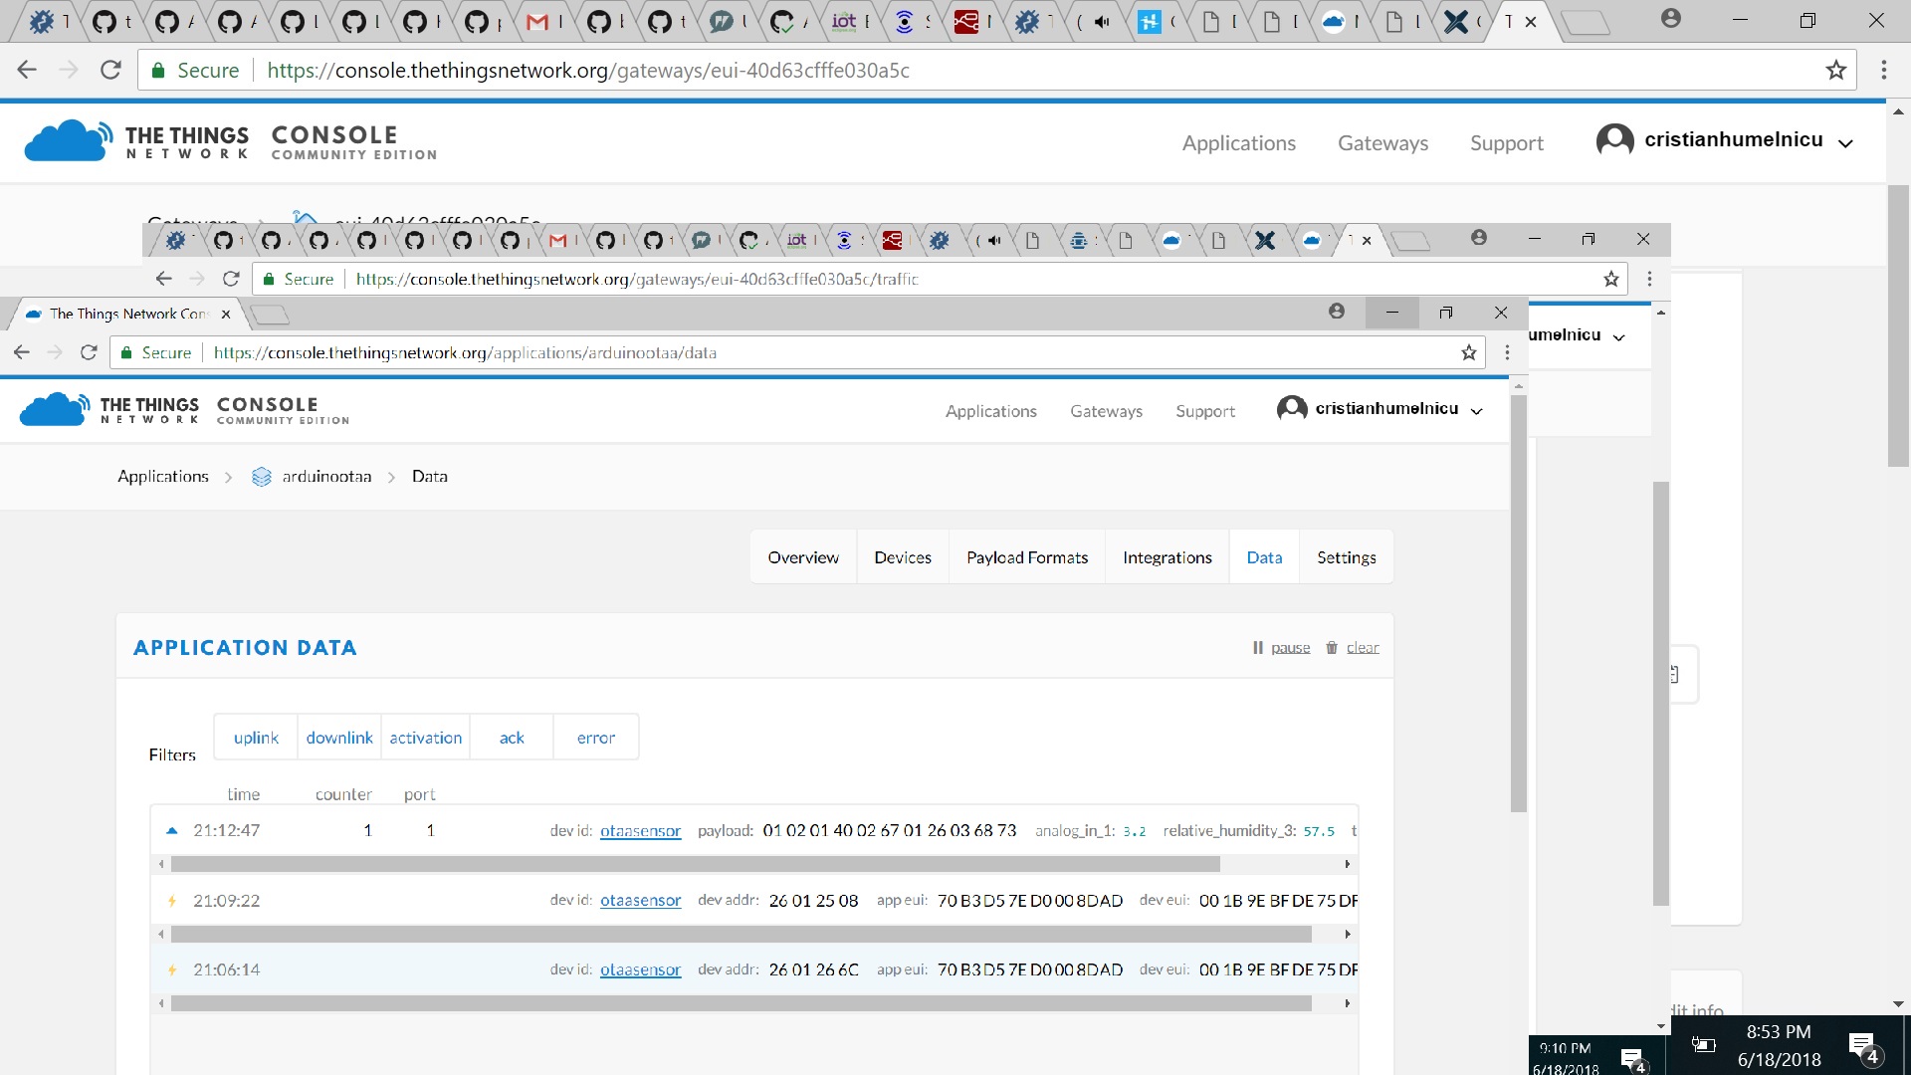
Task: Toggle the downlink filter
Action: 339,738
